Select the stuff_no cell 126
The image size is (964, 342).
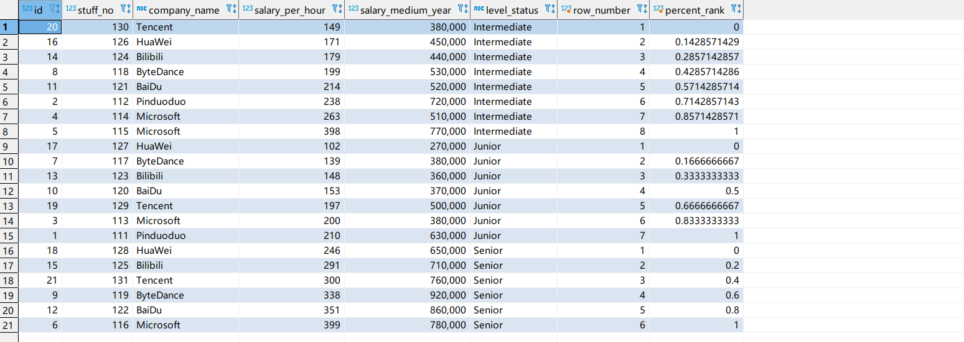pyautogui.click(x=97, y=42)
